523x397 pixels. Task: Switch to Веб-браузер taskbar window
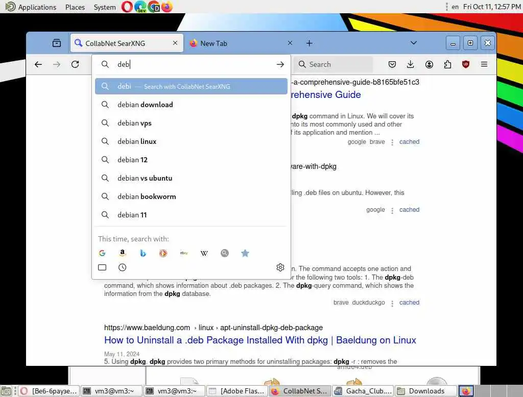tap(49, 391)
